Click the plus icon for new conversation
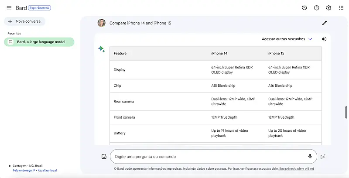Screen dimensions: 349x178 coord(10,21)
